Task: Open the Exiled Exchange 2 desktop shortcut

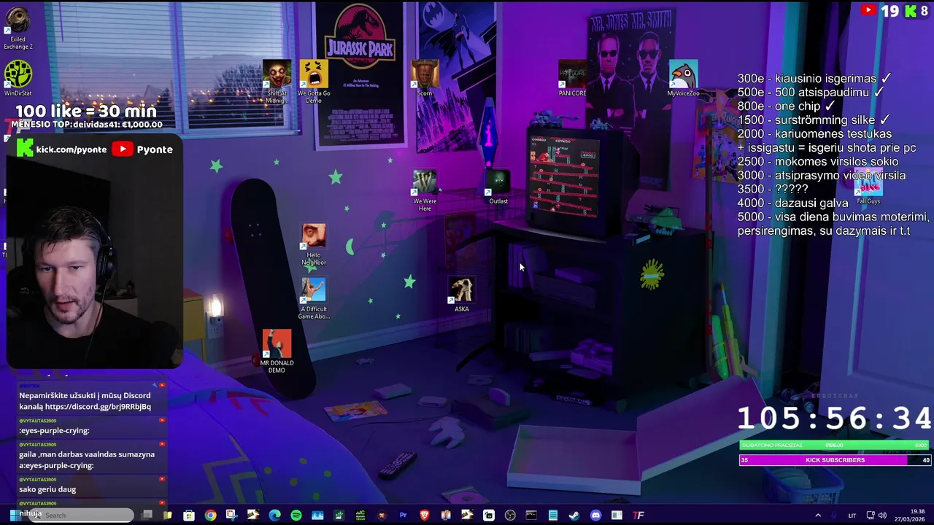Action: pyautogui.click(x=18, y=29)
